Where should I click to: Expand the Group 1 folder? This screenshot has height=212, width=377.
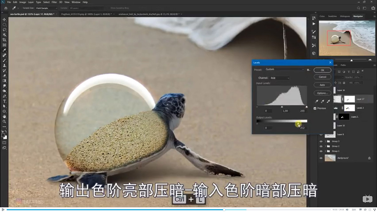pyautogui.click(x=325, y=151)
